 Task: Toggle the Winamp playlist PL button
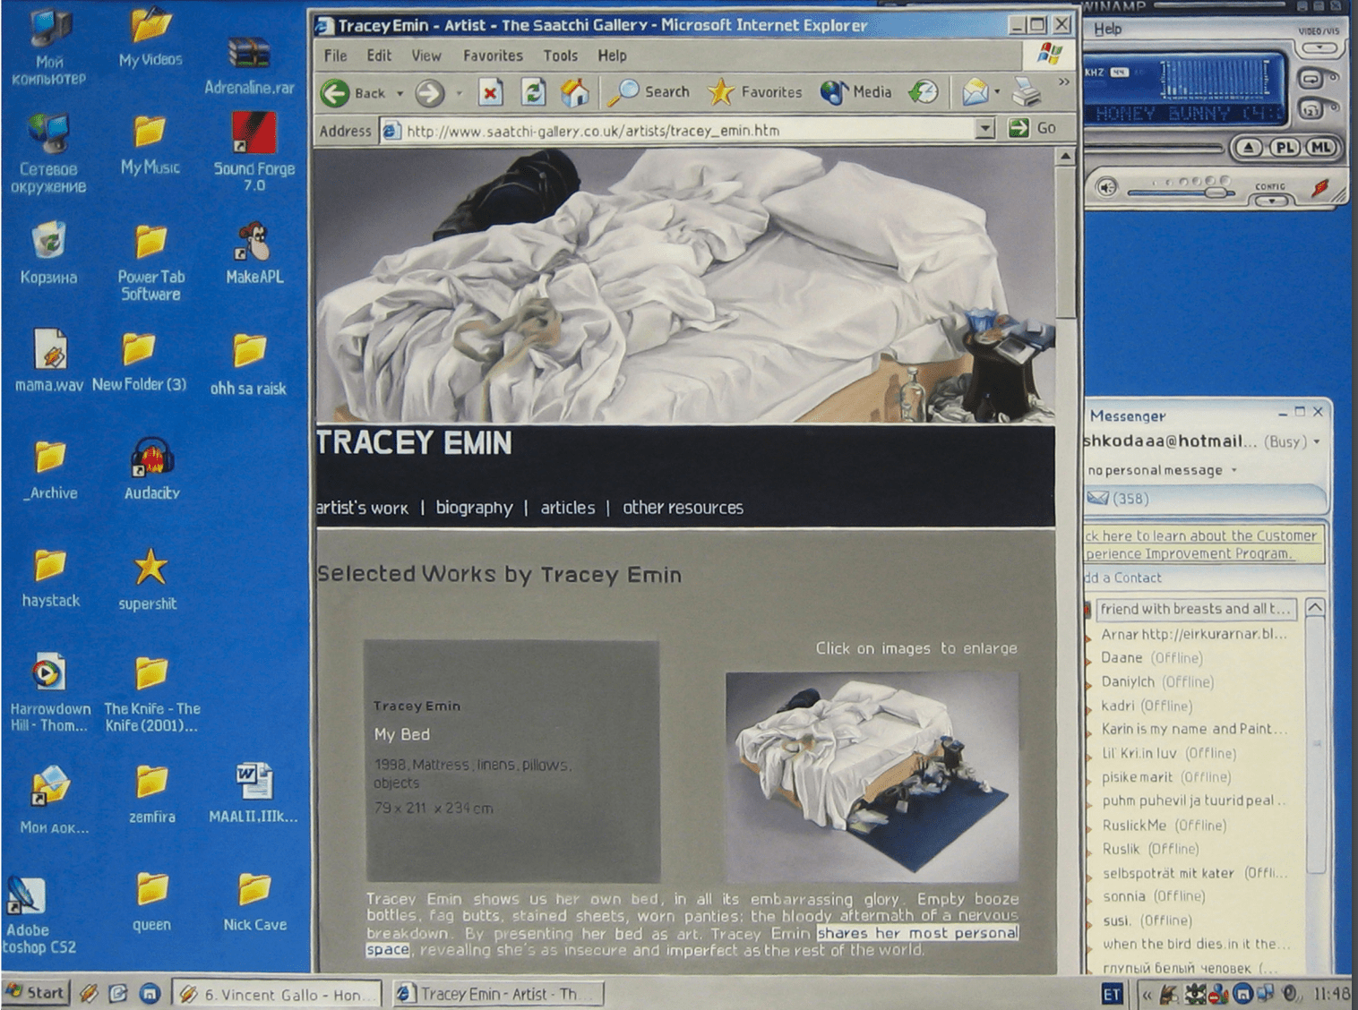(x=1285, y=148)
